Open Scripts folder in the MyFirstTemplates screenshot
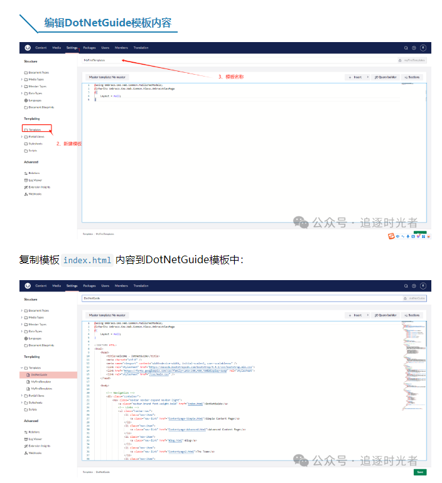 pos(31,151)
